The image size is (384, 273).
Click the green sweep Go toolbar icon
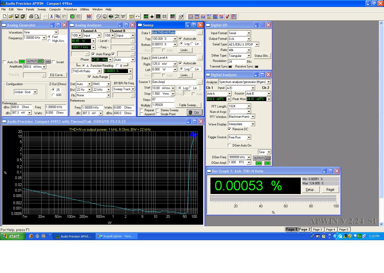point(72,17)
